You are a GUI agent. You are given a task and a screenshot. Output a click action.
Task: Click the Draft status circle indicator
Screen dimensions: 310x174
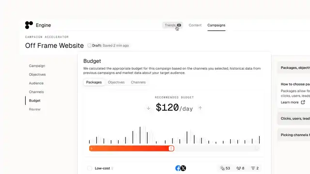tap(89, 45)
